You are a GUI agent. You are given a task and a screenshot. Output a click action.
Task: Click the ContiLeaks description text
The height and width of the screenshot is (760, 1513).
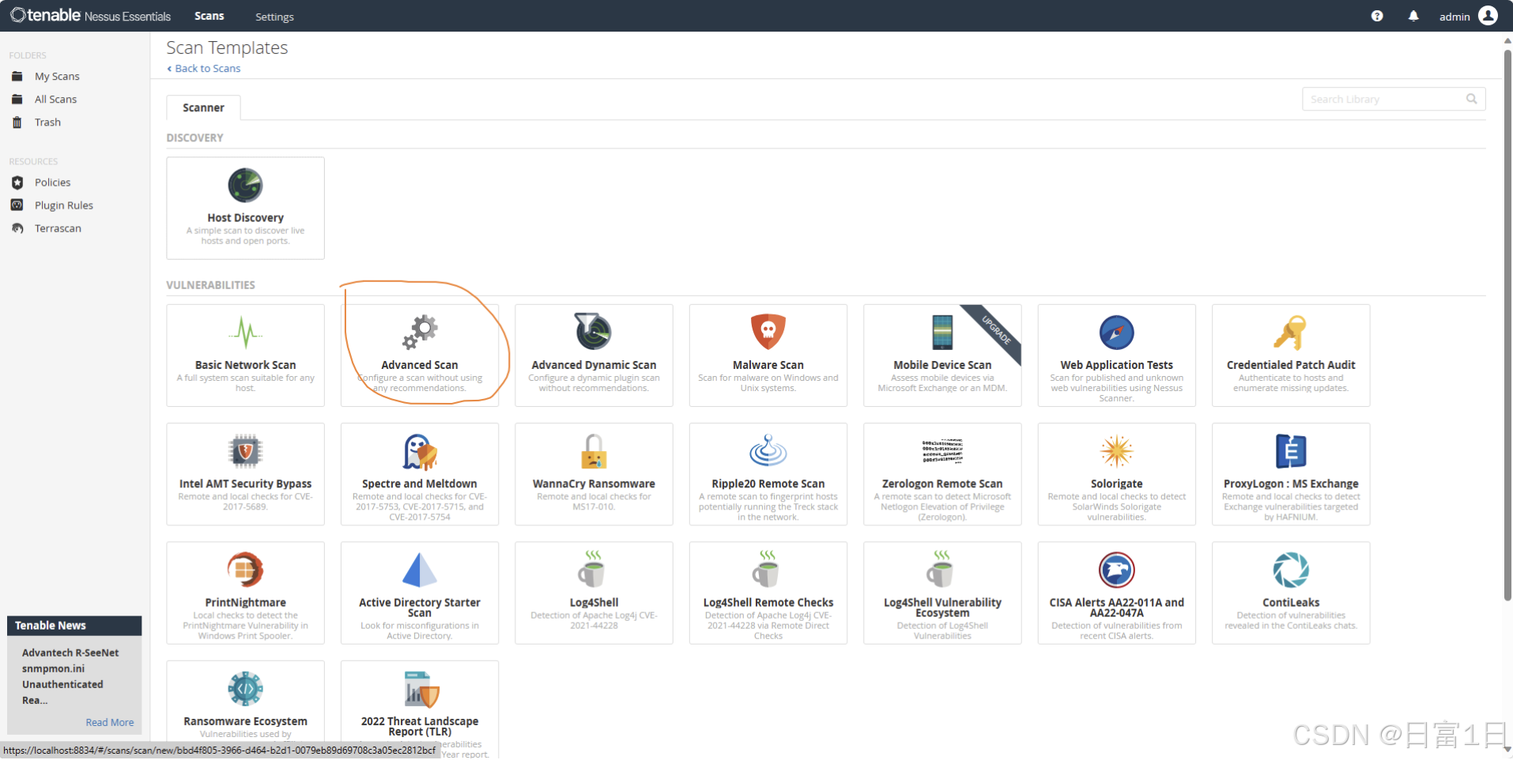(1290, 621)
